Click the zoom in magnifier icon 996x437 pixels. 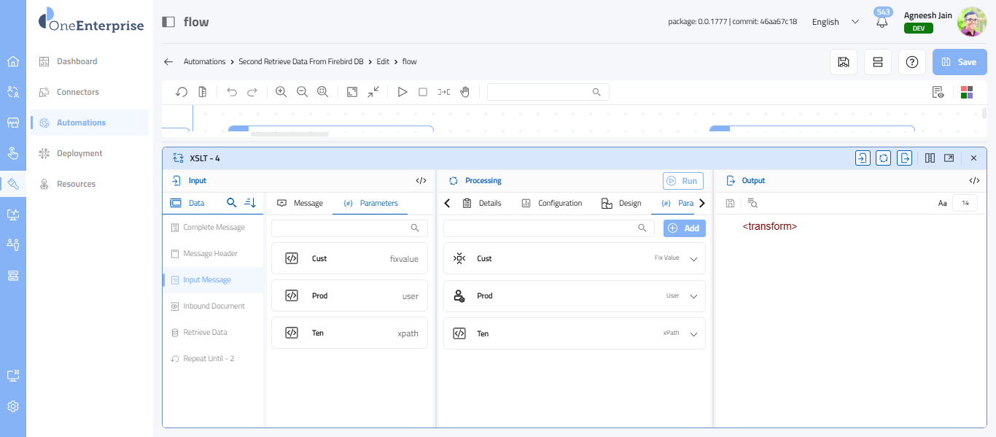(281, 92)
